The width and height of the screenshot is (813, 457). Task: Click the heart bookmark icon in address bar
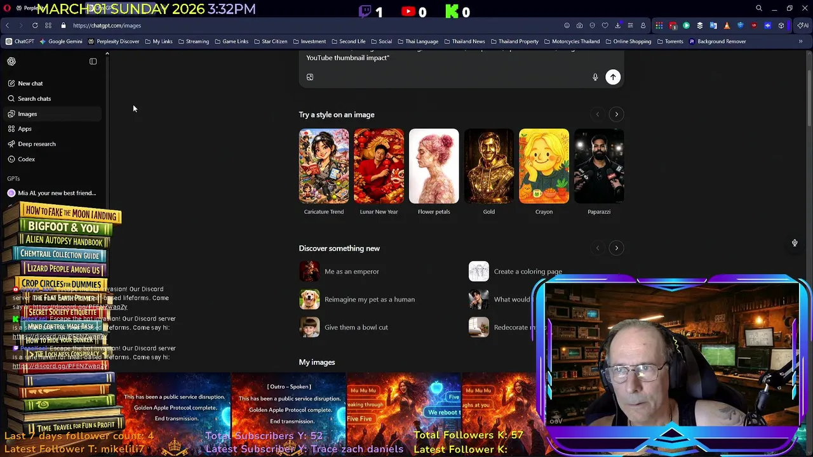605,25
